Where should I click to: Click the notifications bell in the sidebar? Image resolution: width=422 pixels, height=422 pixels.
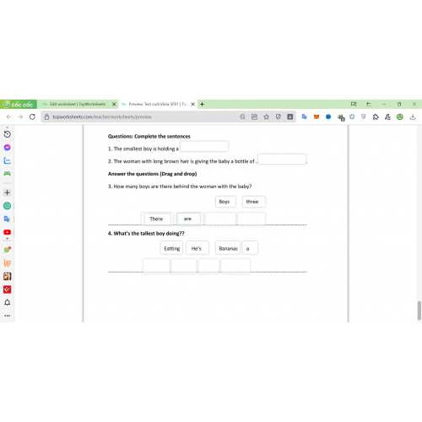(8, 302)
